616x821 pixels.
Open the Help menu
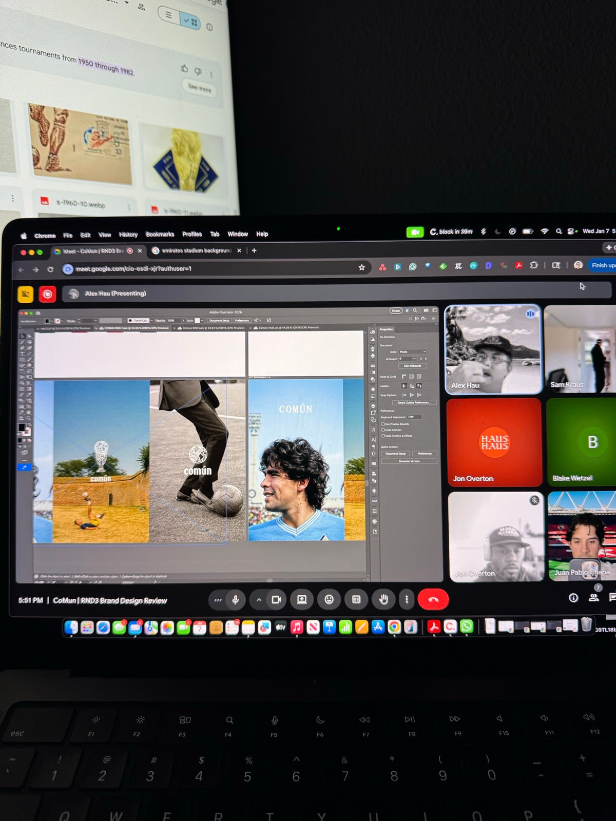262,234
